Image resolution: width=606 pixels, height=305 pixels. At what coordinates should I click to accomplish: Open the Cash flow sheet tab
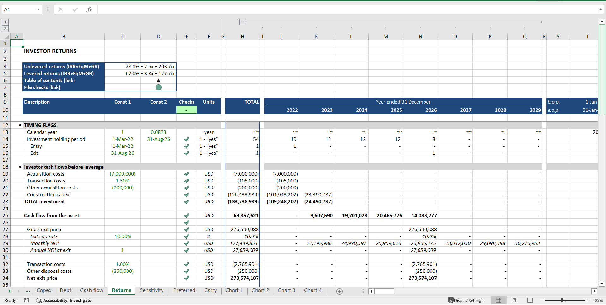coord(92,290)
